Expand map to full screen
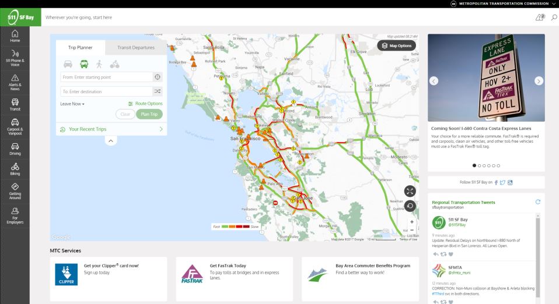 (x=410, y=191)
